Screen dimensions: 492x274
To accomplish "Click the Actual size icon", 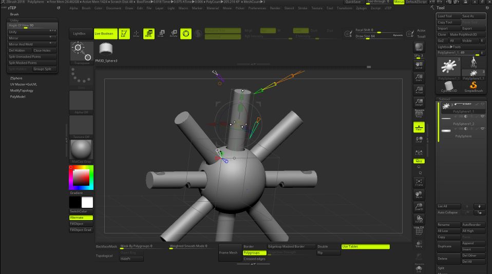I will (x=419, y=90).
